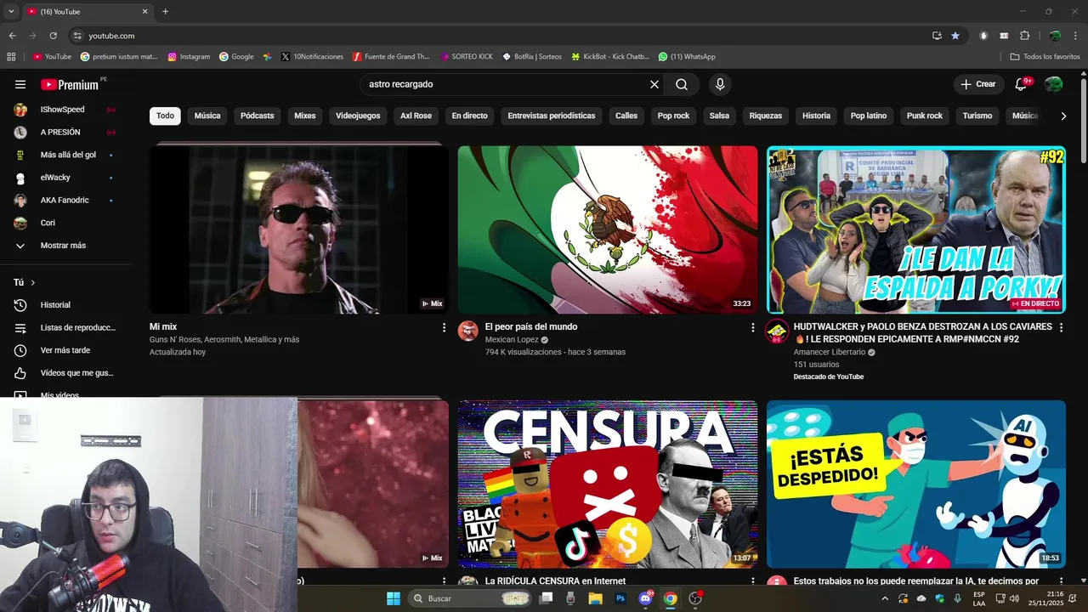Select the 'Pop rock' filter chip
Screen dimensions: 1088x612
coord(673,116)
